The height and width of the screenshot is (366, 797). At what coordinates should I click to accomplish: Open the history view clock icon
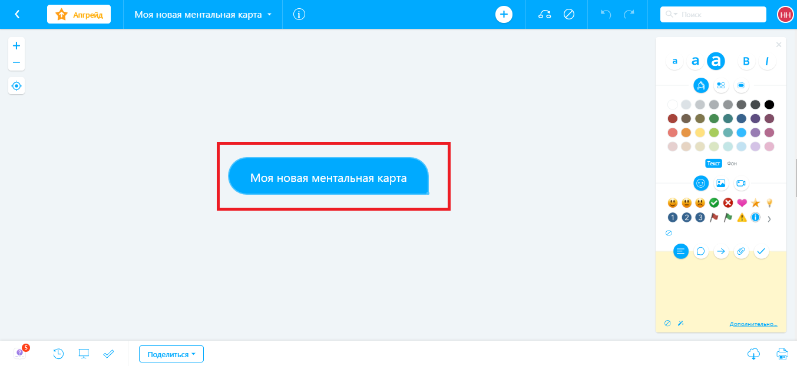click(58, 354)
